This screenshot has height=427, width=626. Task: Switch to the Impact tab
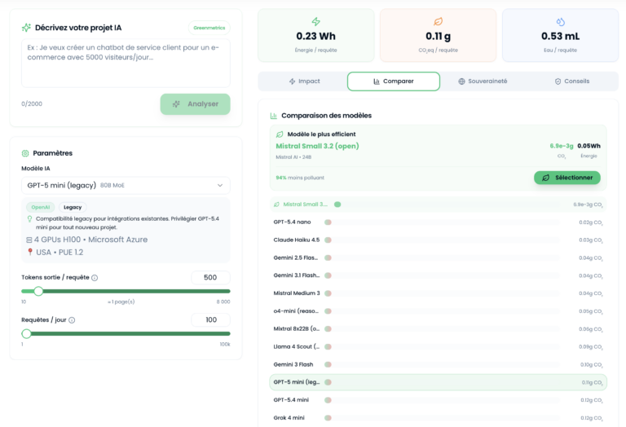(304, 81)
